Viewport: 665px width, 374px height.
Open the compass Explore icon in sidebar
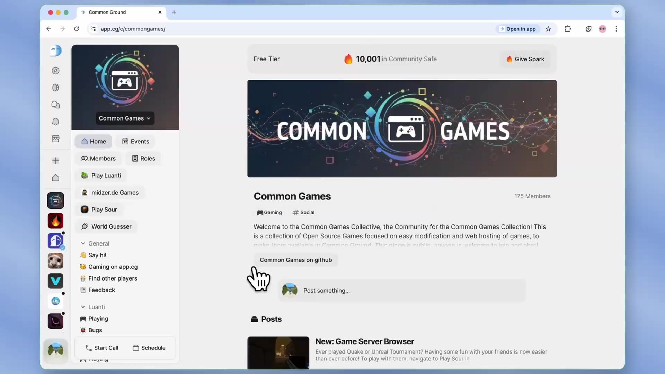55,71
